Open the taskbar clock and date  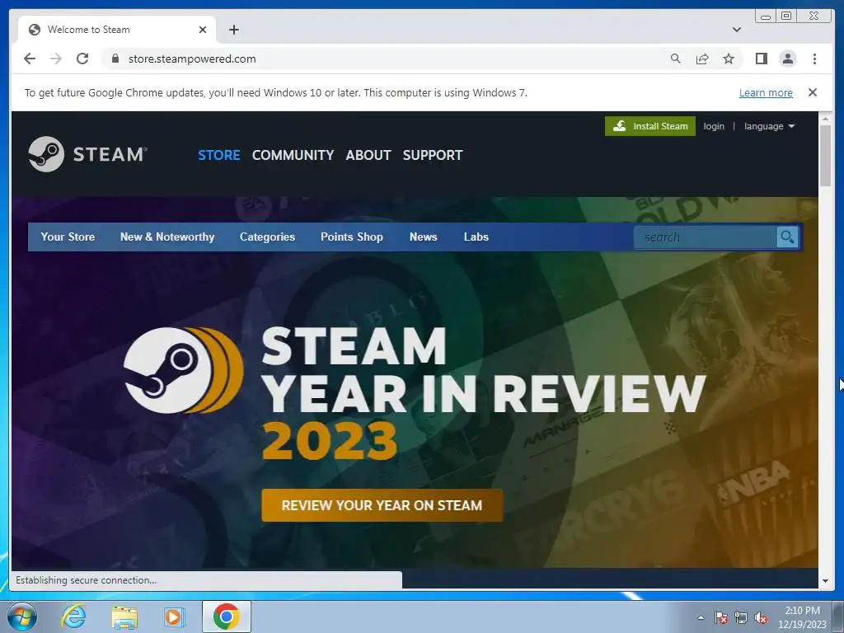[802, 617]
